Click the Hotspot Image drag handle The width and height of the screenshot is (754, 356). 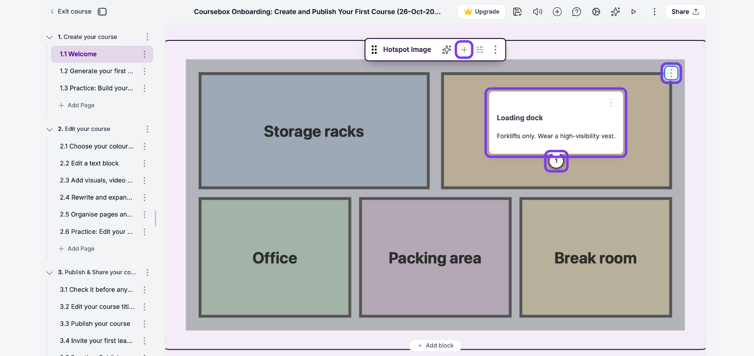(x=374, y=50)
